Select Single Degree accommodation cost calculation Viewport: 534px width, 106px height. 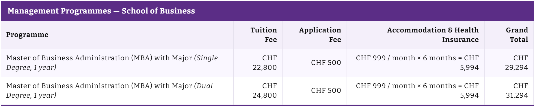417,63
